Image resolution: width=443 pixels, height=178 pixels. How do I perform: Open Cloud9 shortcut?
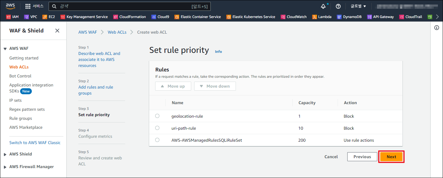pyautogui.click(x=160, y=17)
